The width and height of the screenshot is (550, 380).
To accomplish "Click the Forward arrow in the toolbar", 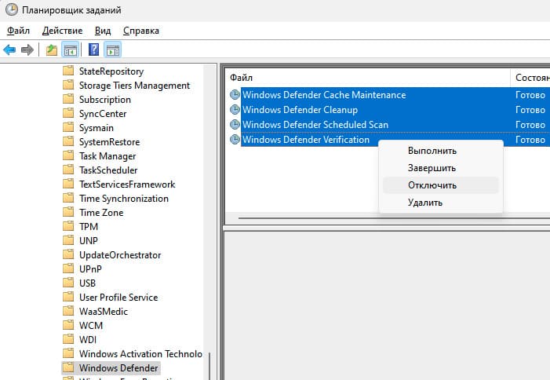I will [x=27, y=50].
